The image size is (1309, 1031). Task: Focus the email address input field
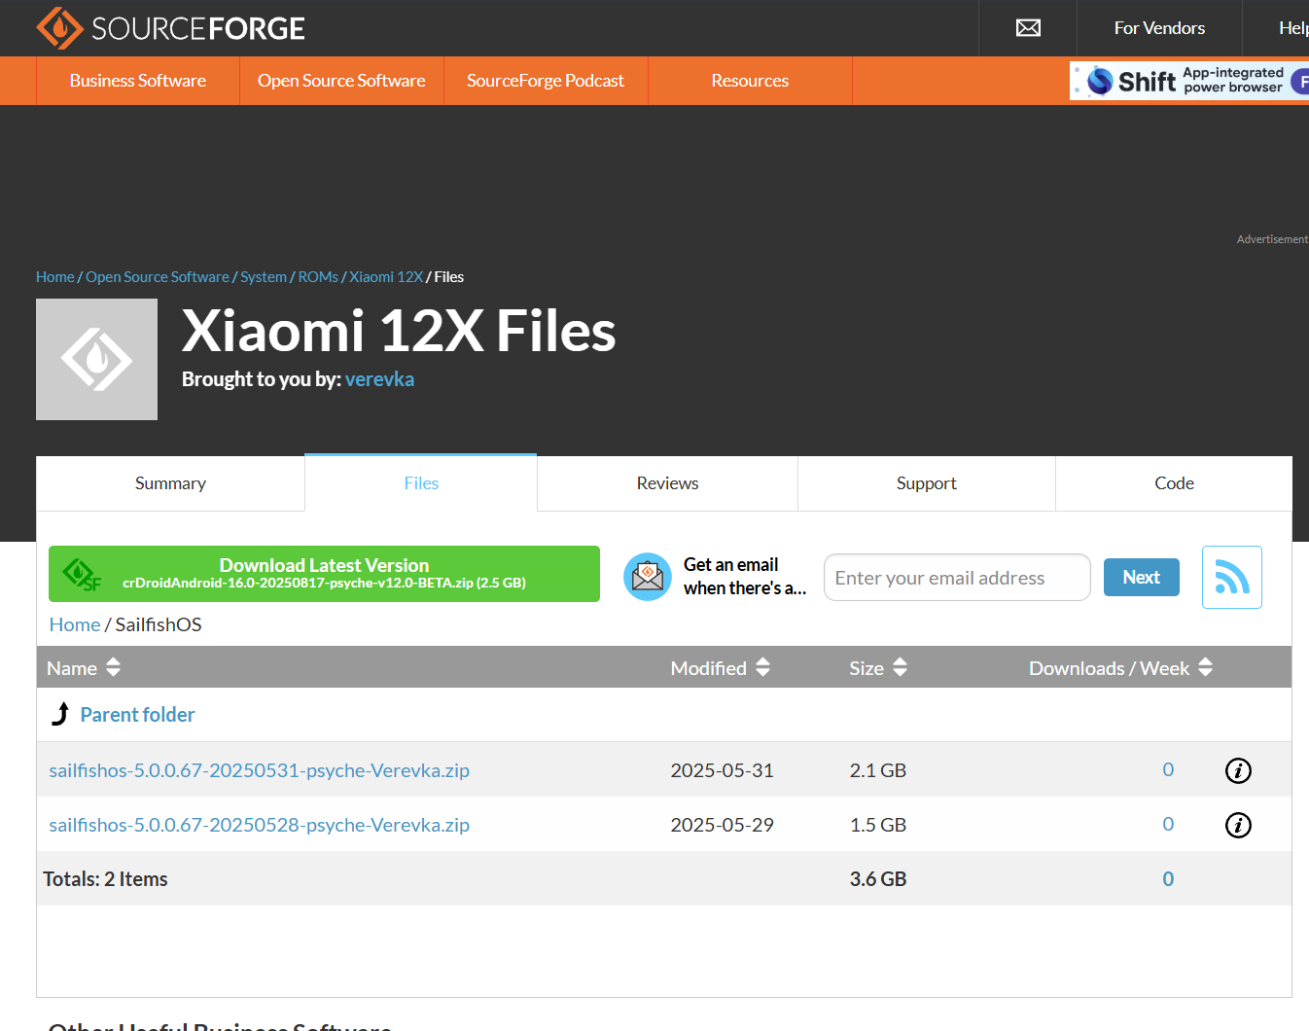(957, 578)
